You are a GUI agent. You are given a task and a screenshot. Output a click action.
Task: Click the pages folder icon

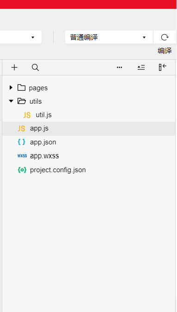tap(21, 87)
